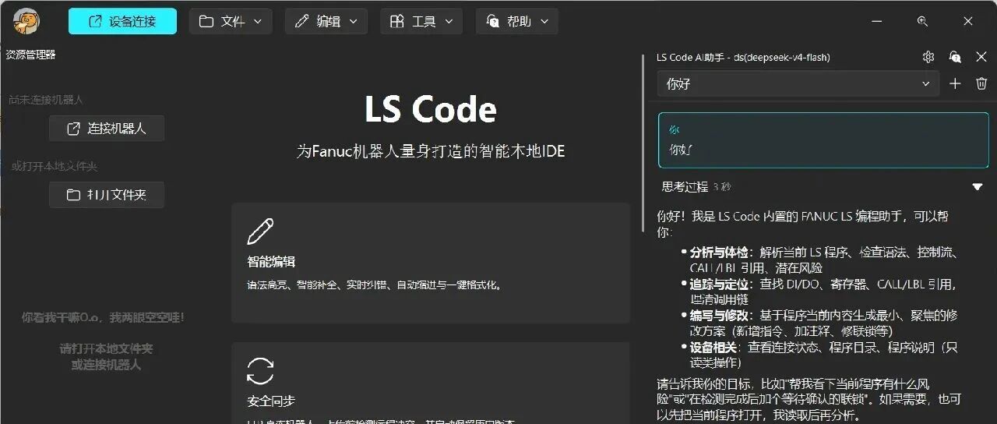
Task: Expand the 帮助 menu chevron arrow
Action: pyautogui.click(x=544, y=22)
